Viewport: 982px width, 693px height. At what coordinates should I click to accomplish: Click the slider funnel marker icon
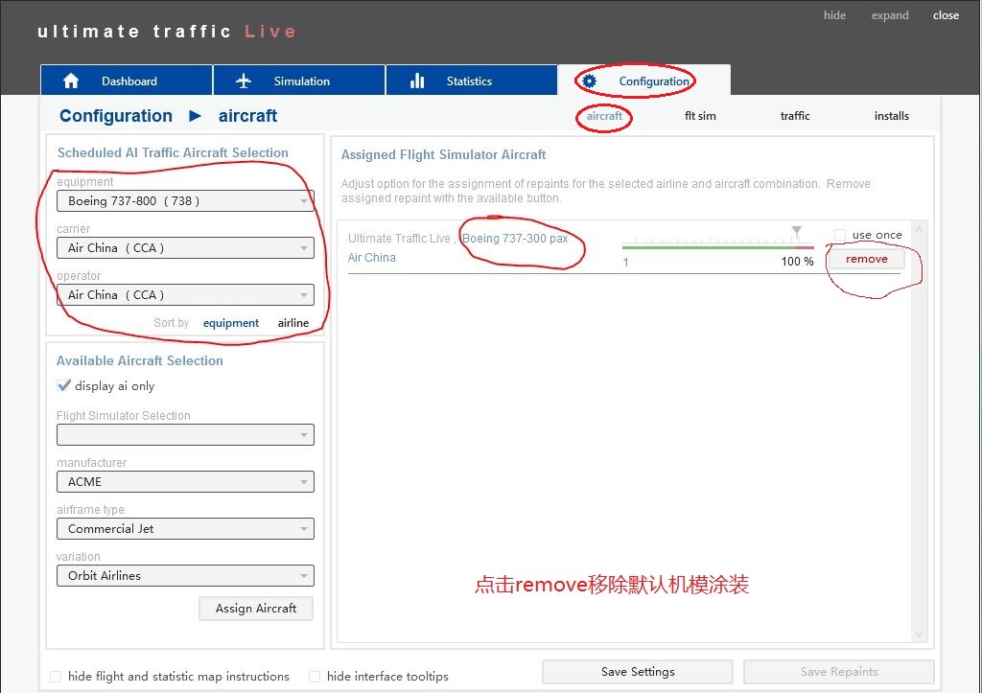click(796, 232)
